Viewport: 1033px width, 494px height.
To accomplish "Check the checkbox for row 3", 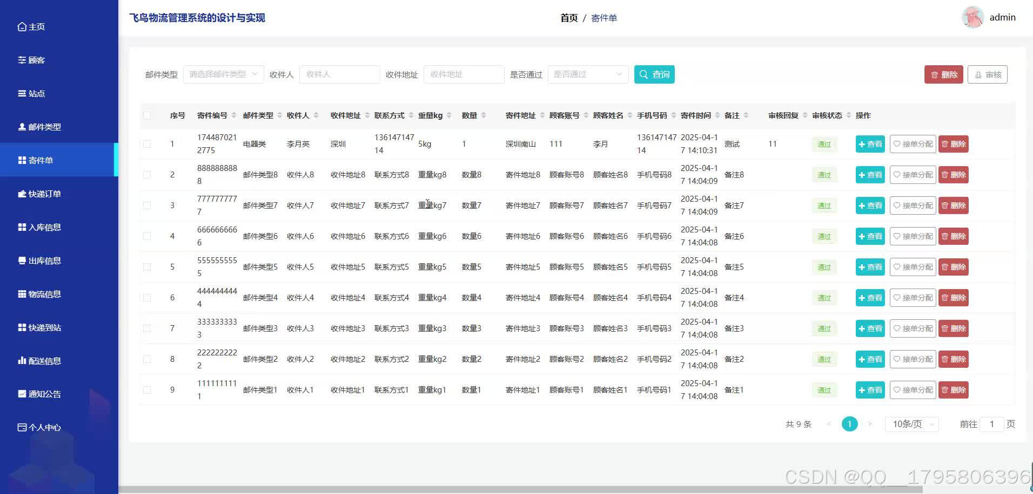I will (147, 205).
